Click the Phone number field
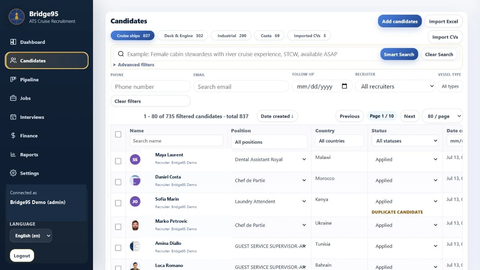This screenshot has width=480, height=270. [150, 86]
